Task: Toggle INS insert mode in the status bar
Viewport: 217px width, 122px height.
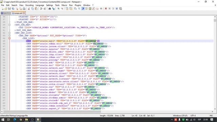Action: coord(211,116)
